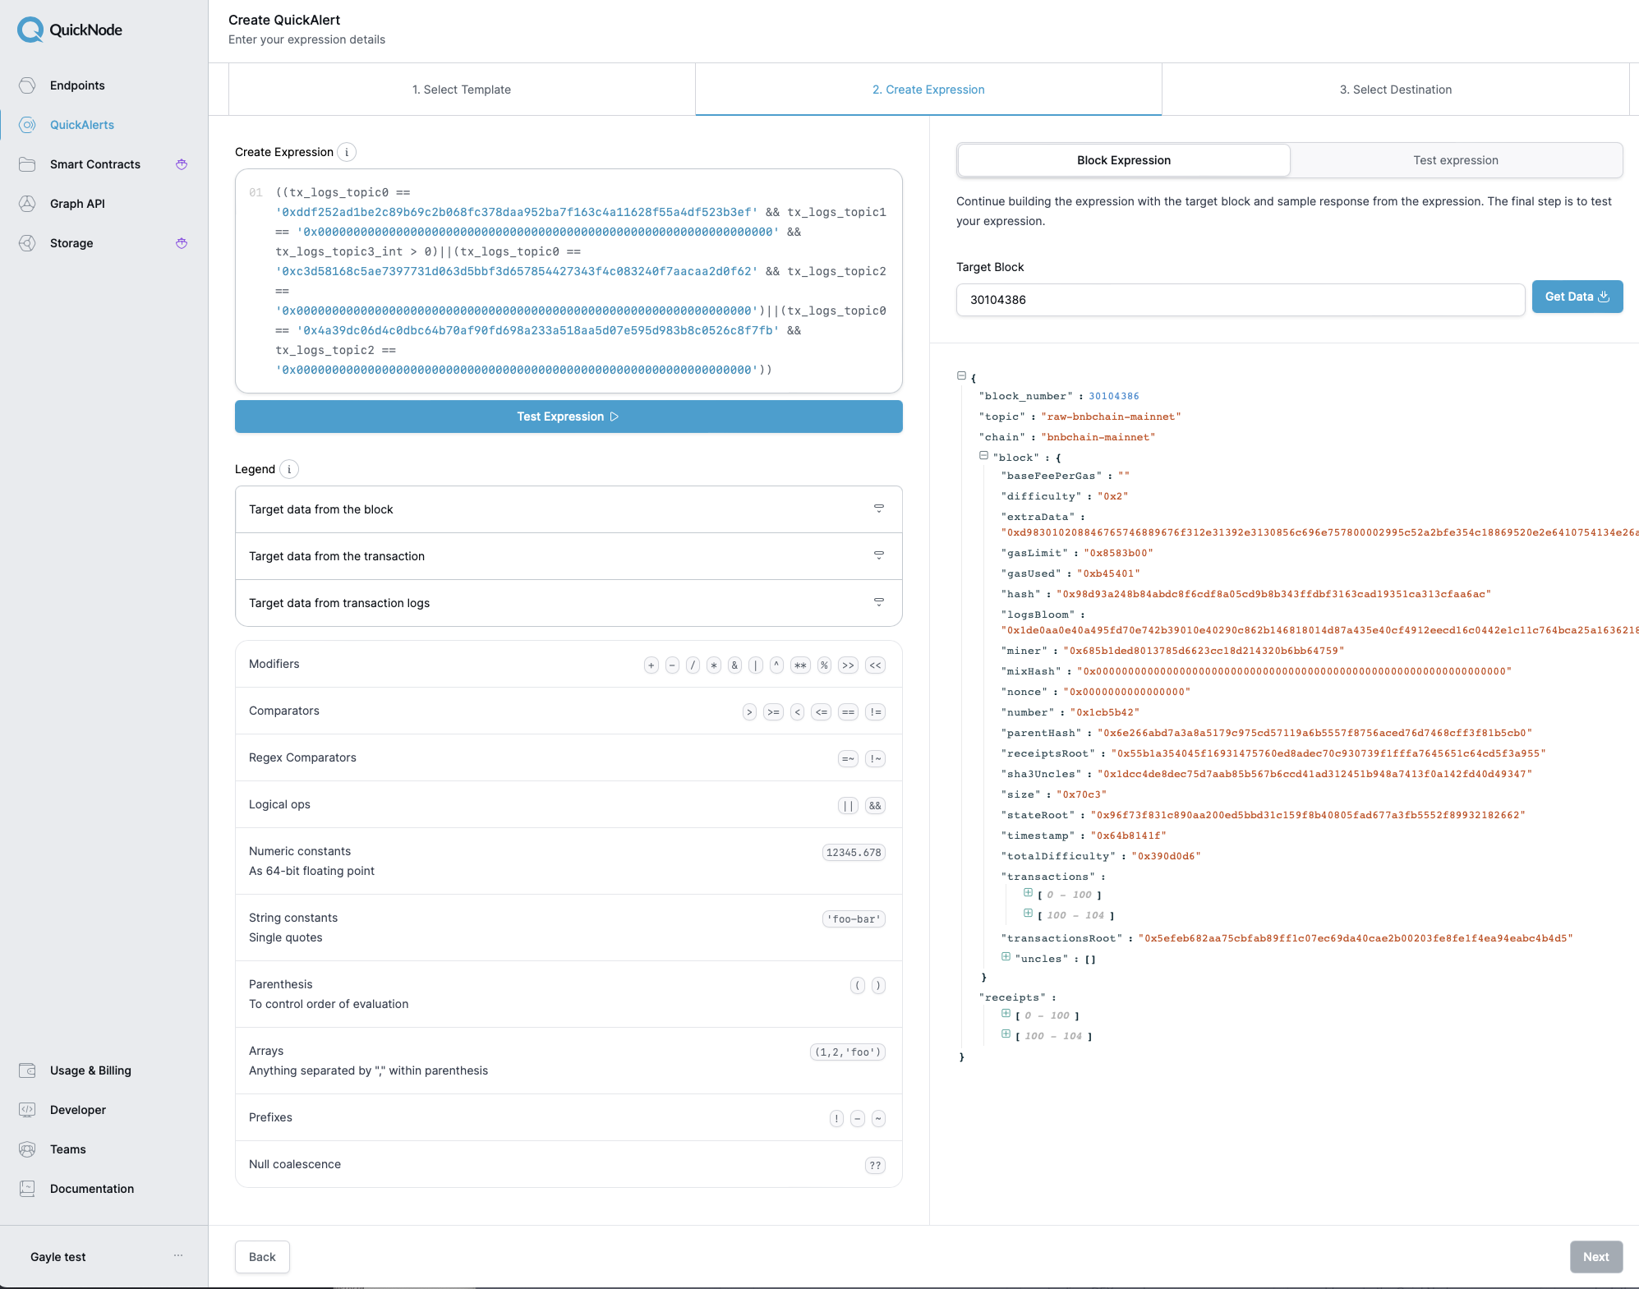Switch to Block Expression tab

(x=1124, y=160)
